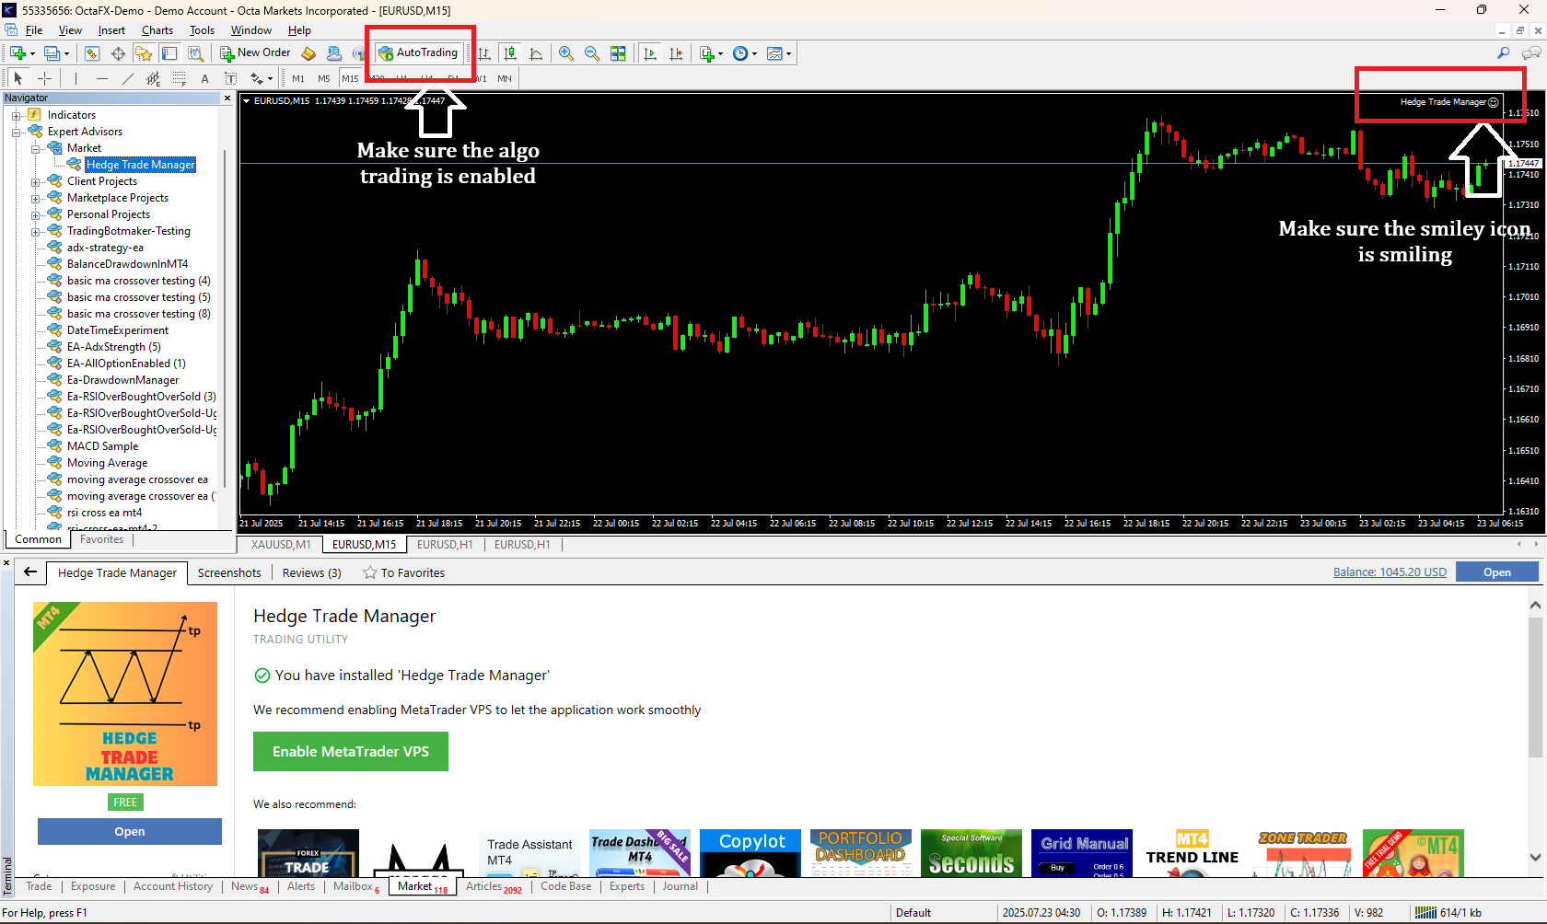
Task: Open MetaEditor via the yellow book icon
Action: pyautogui.click(x=308, y=53)
